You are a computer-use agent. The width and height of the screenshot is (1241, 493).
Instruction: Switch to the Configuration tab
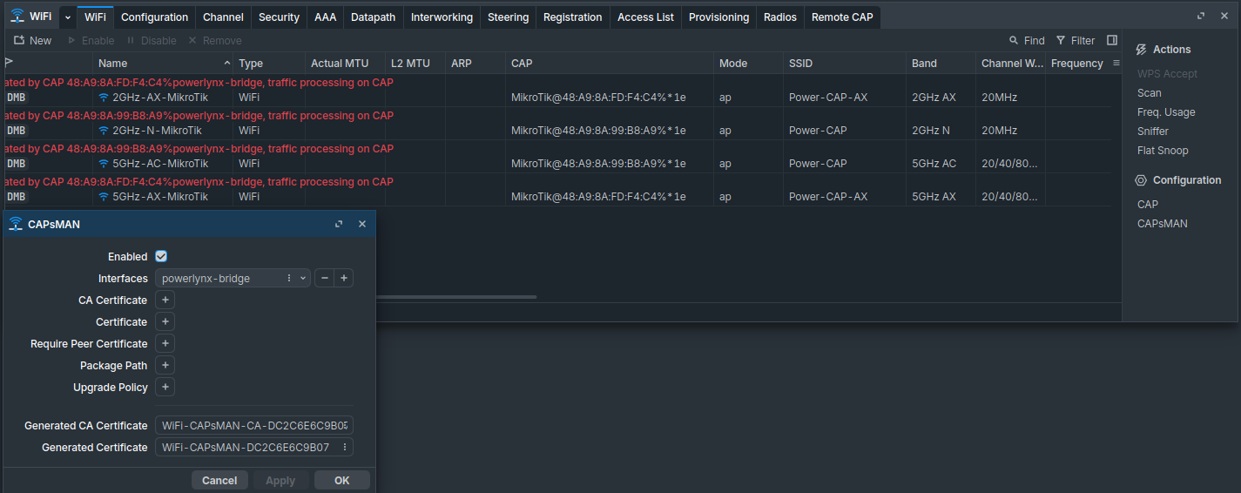[154, 17]
